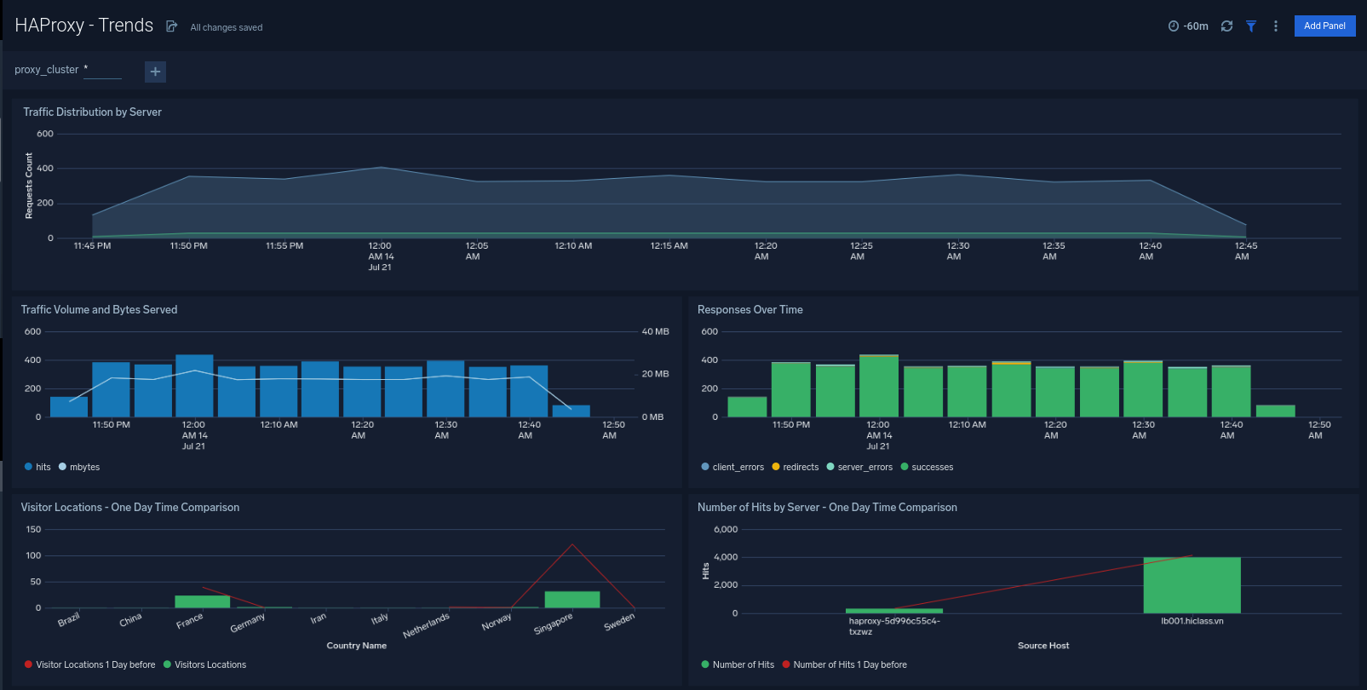Click the Singapore bar in Visitor Locations
This screenshot has width=1367, height=690.
tap(571, 599)
